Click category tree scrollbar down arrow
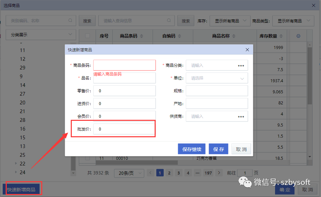The image size is (321, 197). (73, 173)
